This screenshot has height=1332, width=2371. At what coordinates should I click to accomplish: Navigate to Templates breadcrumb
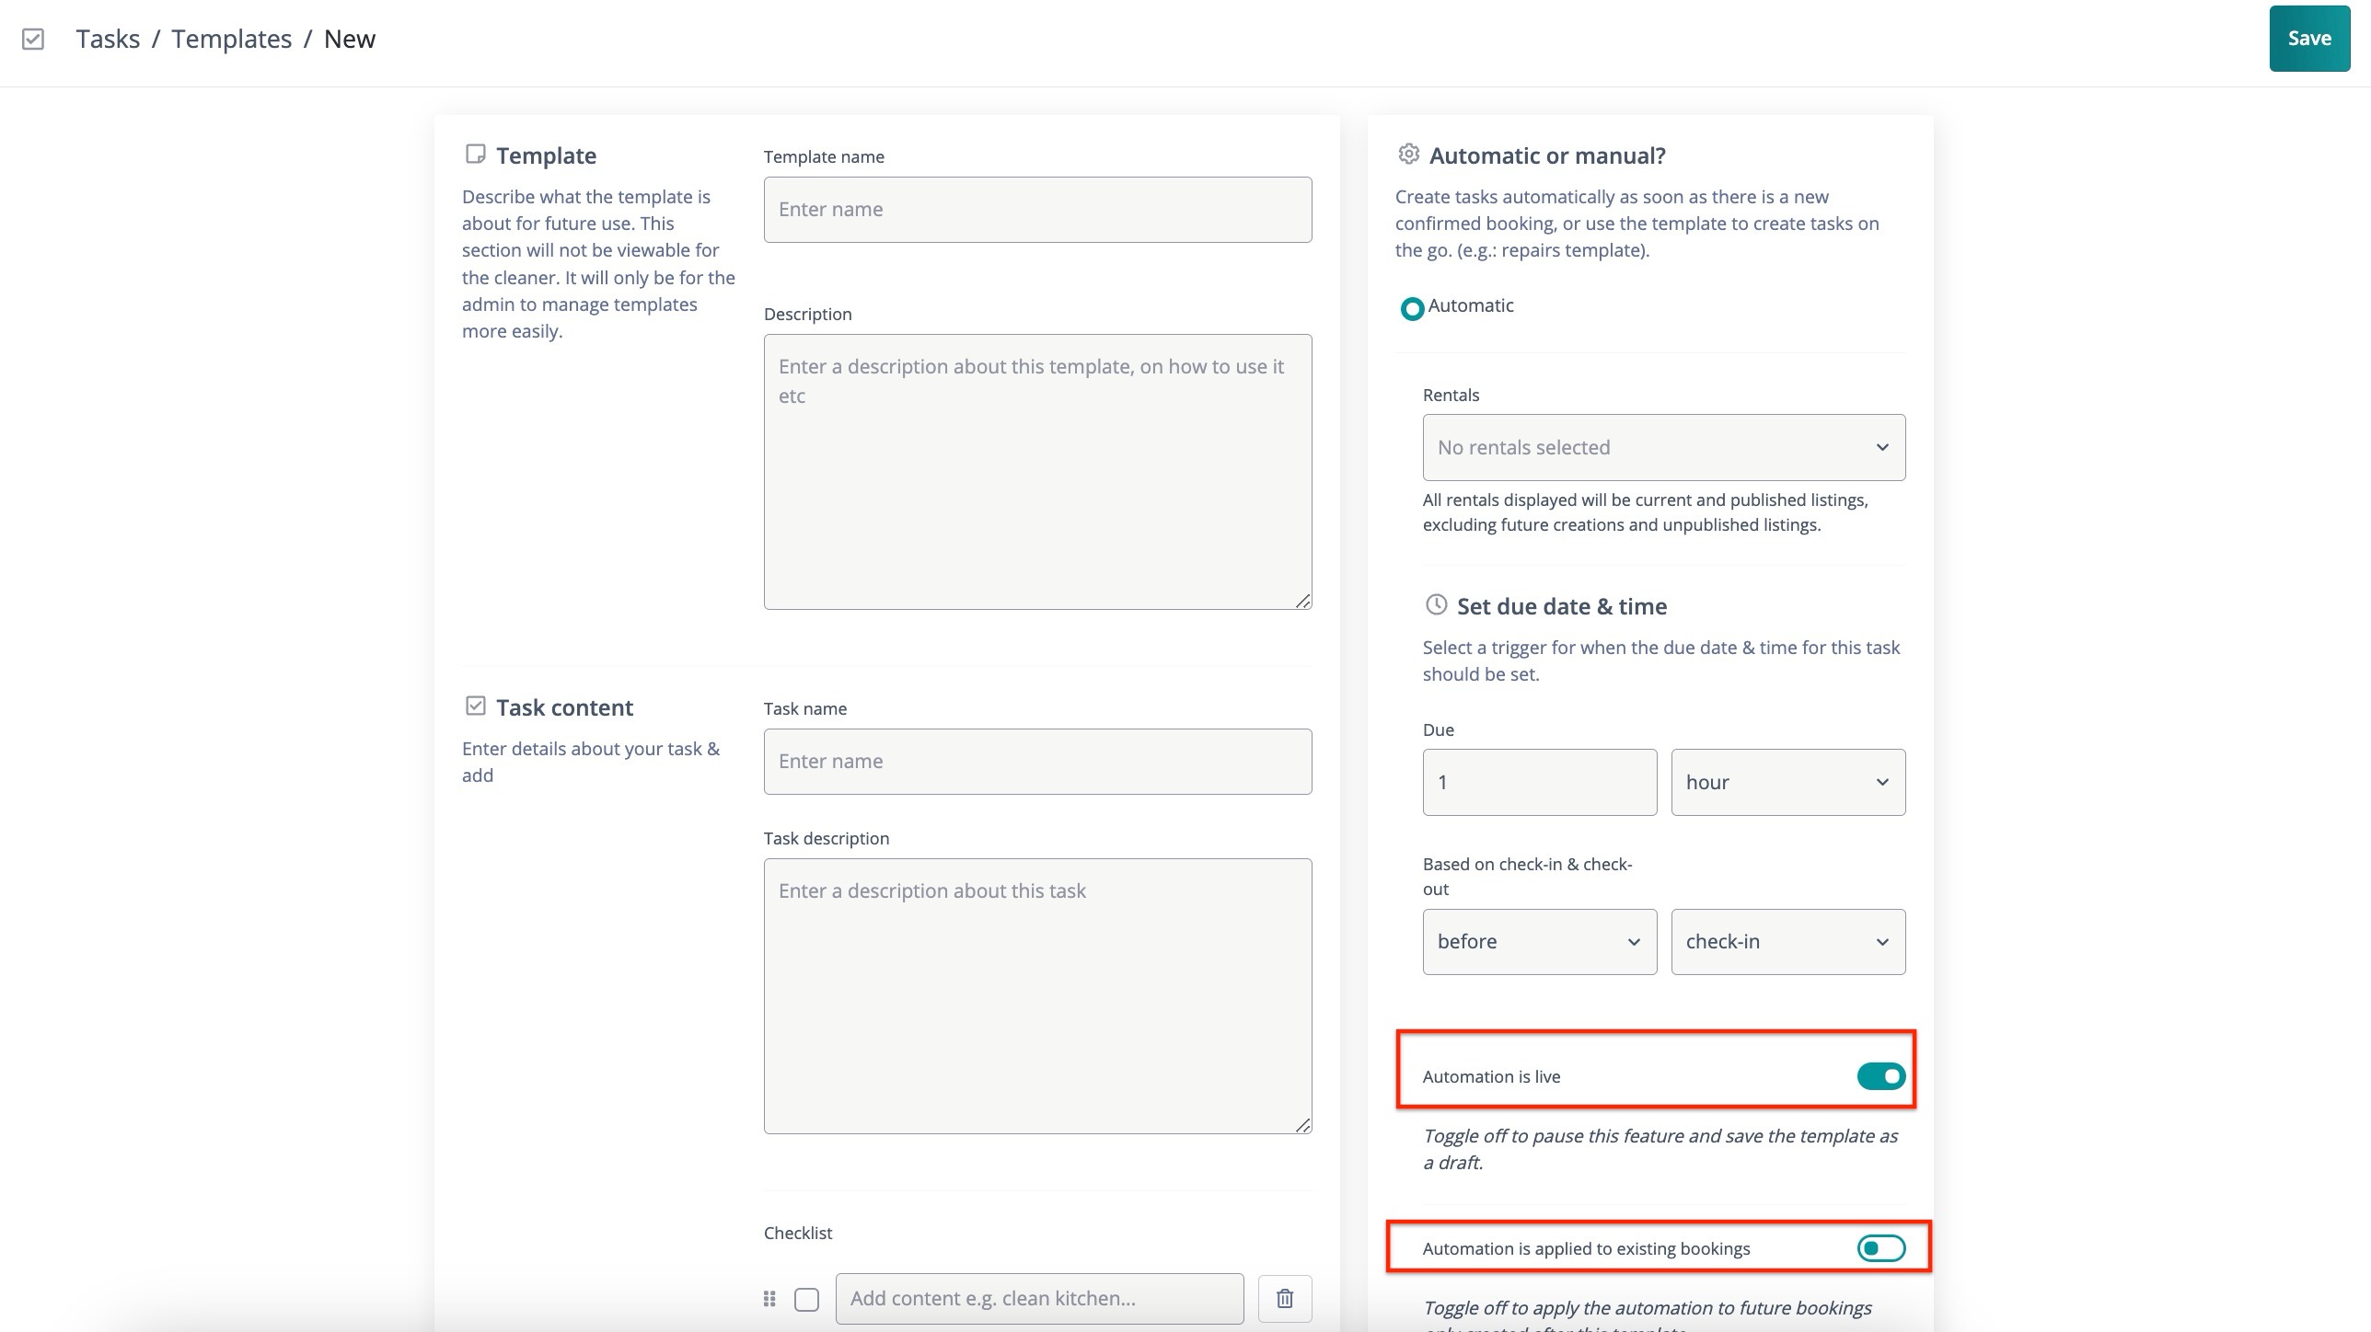[231, 39]
